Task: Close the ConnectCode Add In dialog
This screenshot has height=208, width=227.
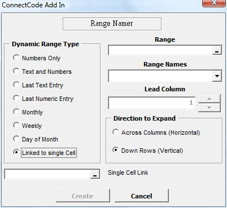Action: click(214, 3)
